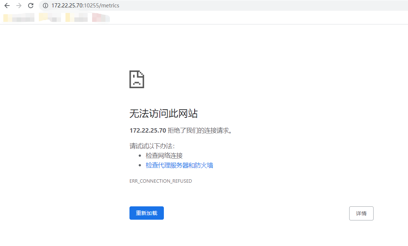Image resolution: width=408 pixels, height=246 pixels.
Task: Click the browser back navigation arrow
Action: coord(7,6)
